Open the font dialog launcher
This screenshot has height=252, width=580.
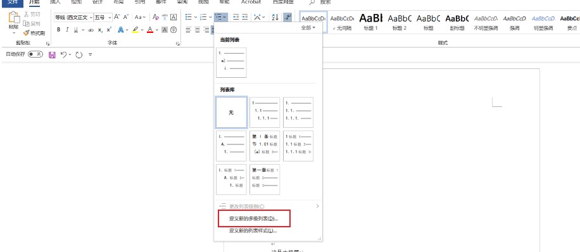click(x=178, y=44)
